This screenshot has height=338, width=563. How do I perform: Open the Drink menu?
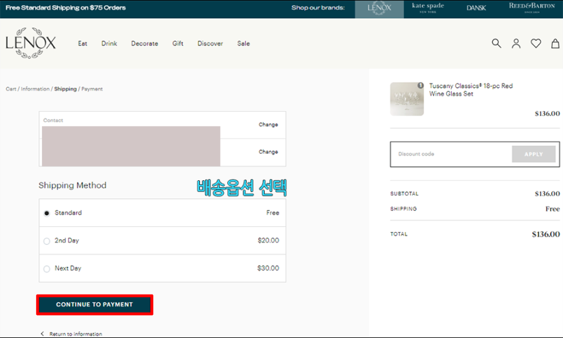[x=109, y=43]
